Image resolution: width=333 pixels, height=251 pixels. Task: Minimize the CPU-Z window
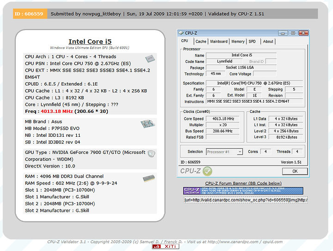coord(283,33)
